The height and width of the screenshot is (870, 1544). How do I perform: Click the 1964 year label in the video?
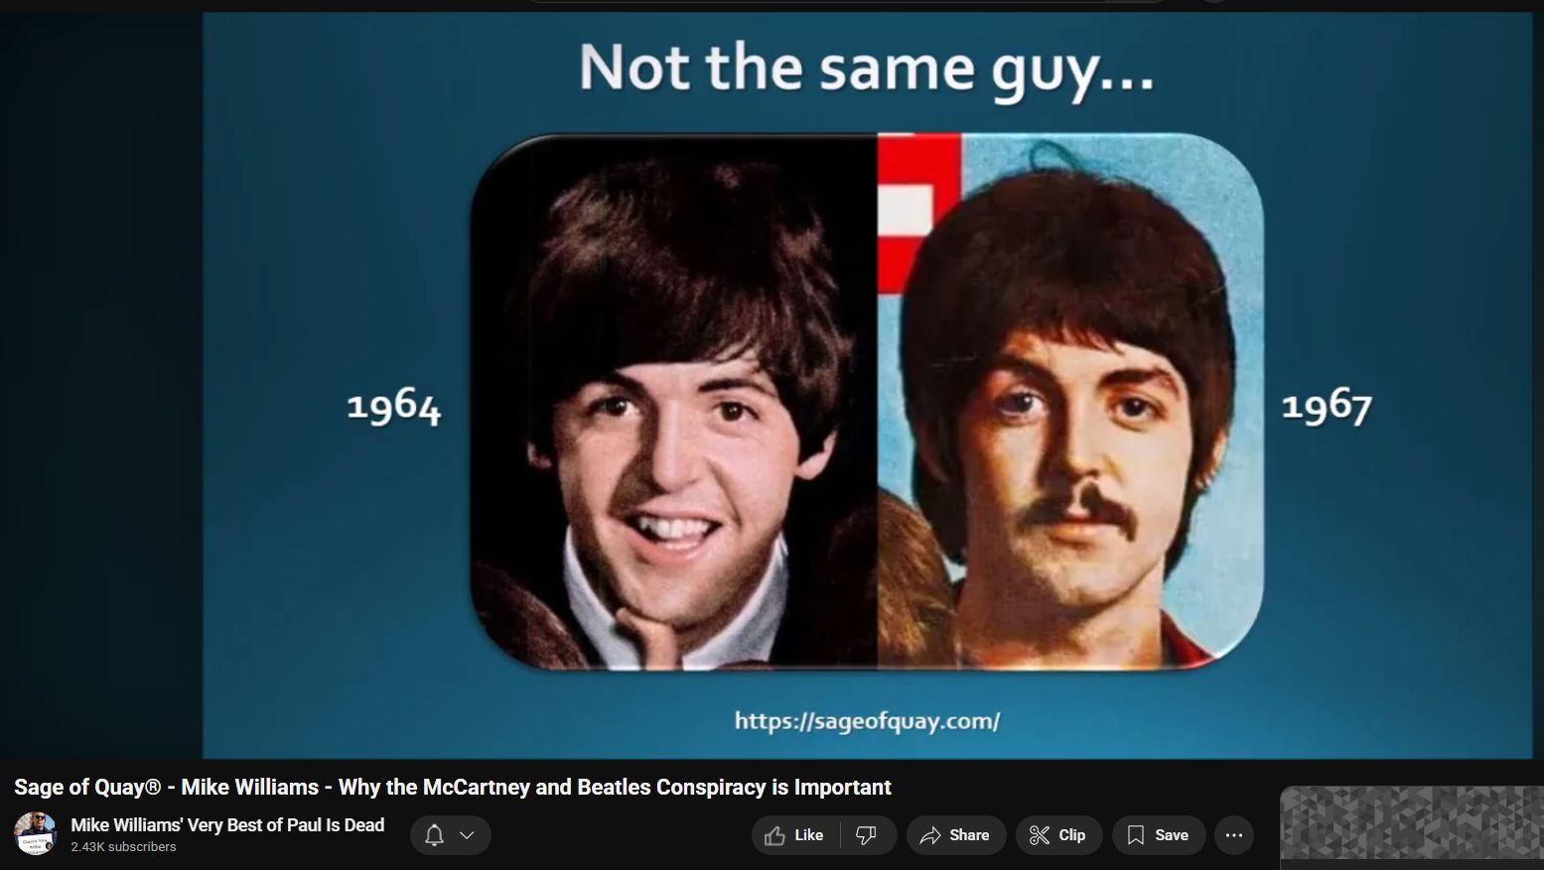393,407
